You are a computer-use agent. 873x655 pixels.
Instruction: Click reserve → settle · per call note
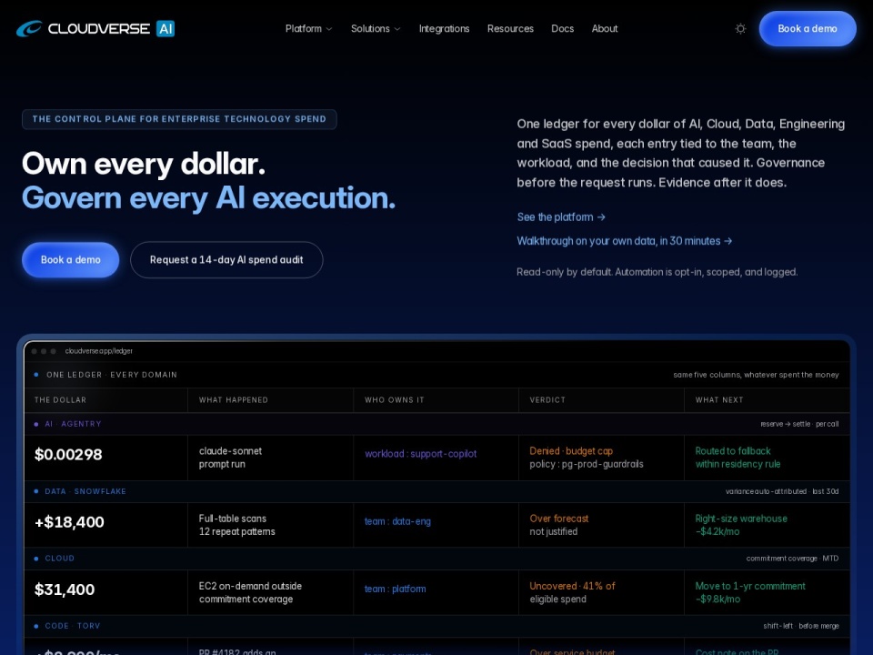799,424
